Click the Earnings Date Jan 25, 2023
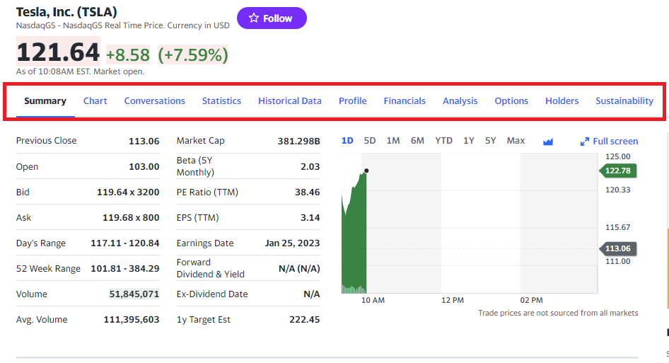The height and width of the screenshot is (363, 669). pyautogui.click(x=292, y=243)
